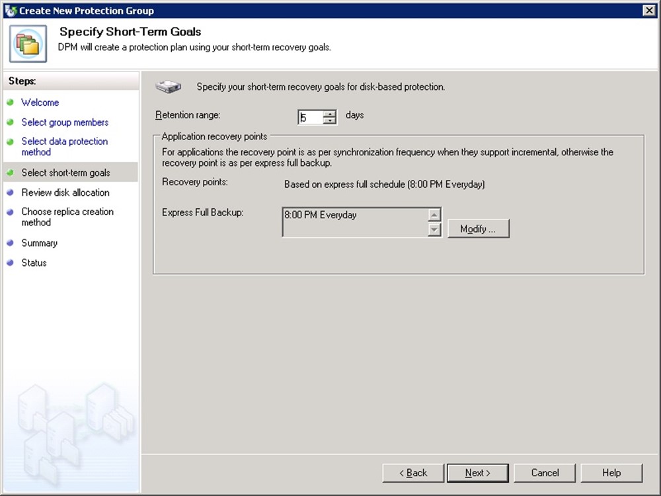
Task: Click Modify to change backup schedule
Action: [478, 229]
